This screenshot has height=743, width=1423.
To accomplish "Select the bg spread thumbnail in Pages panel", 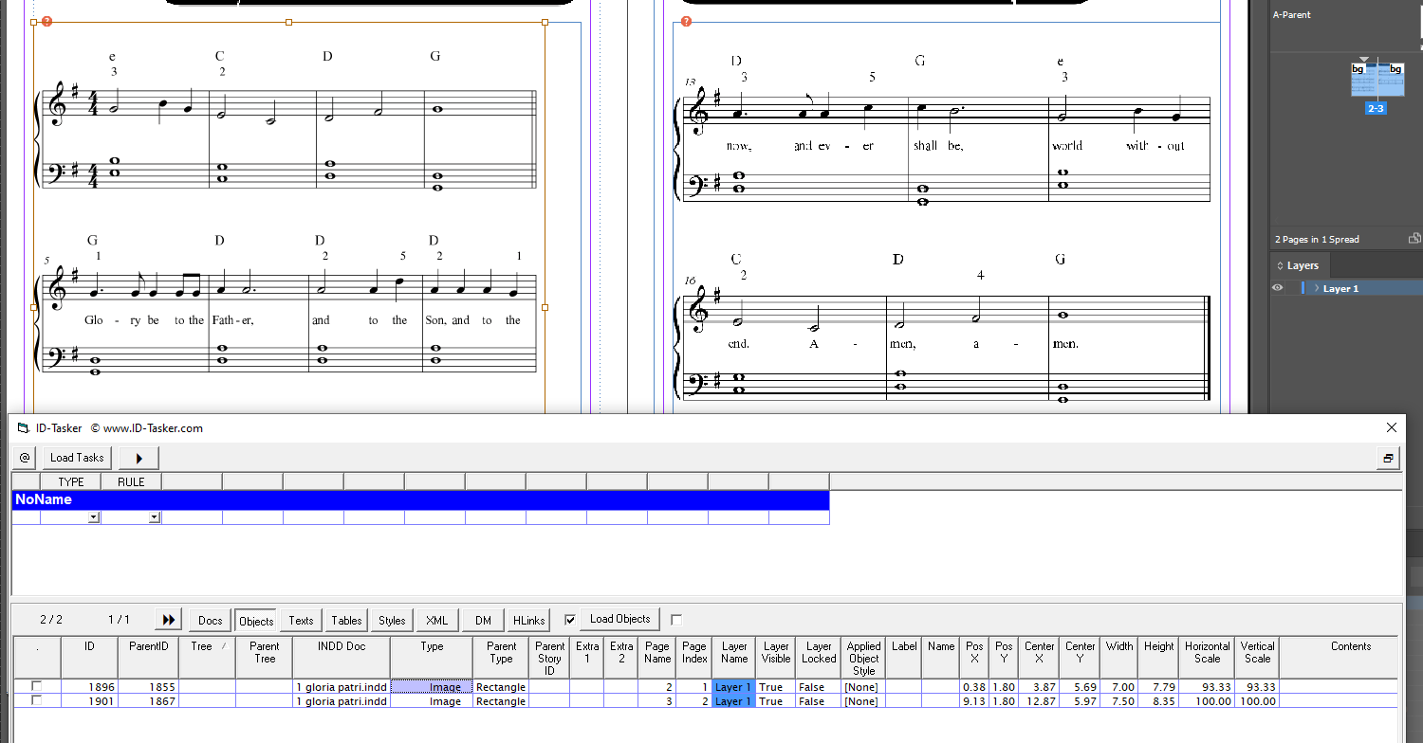I will click(1376, 81).
